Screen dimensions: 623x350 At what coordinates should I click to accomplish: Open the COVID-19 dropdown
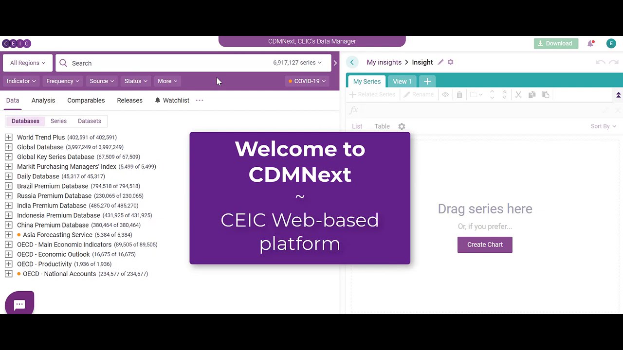(x=307, y=81)
